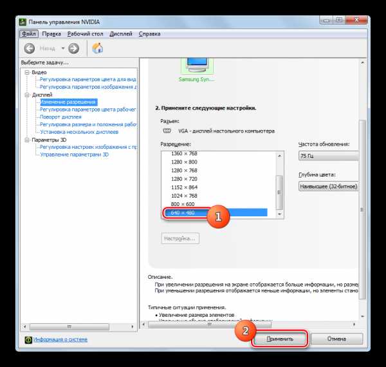Image resolution: width=386 pixels, height=367 pixels.
Task: Open the Дисплей menu
Action: [x=121, y=33]
